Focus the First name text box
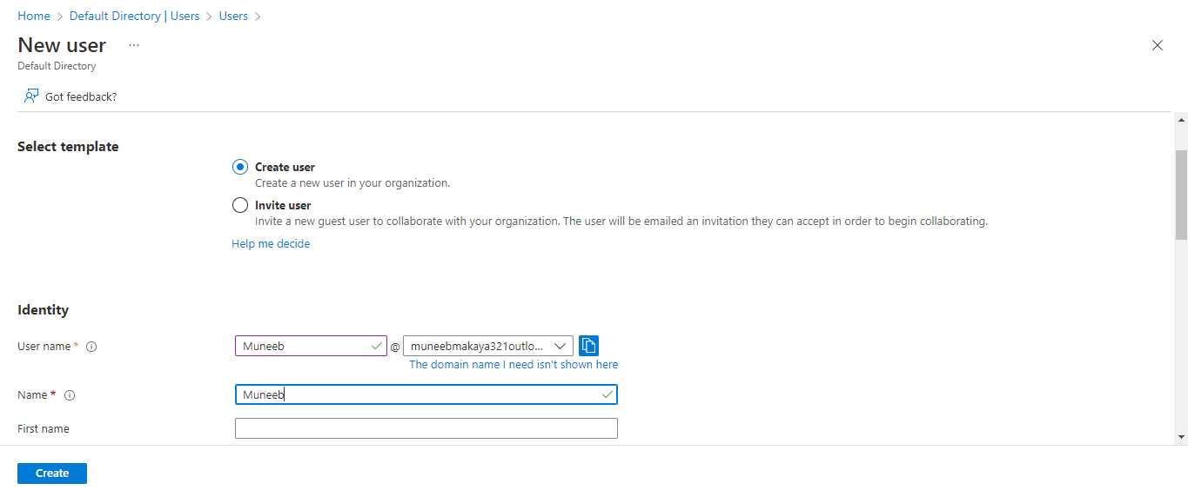Viewport: 1188px width, 490px height. click(x=426, y=428)
